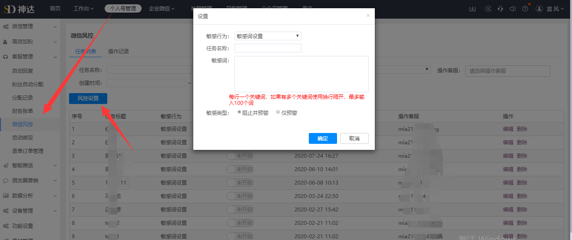Open the 蓝风 user account dropdown

pyautogui.click(x=555, y=9)
